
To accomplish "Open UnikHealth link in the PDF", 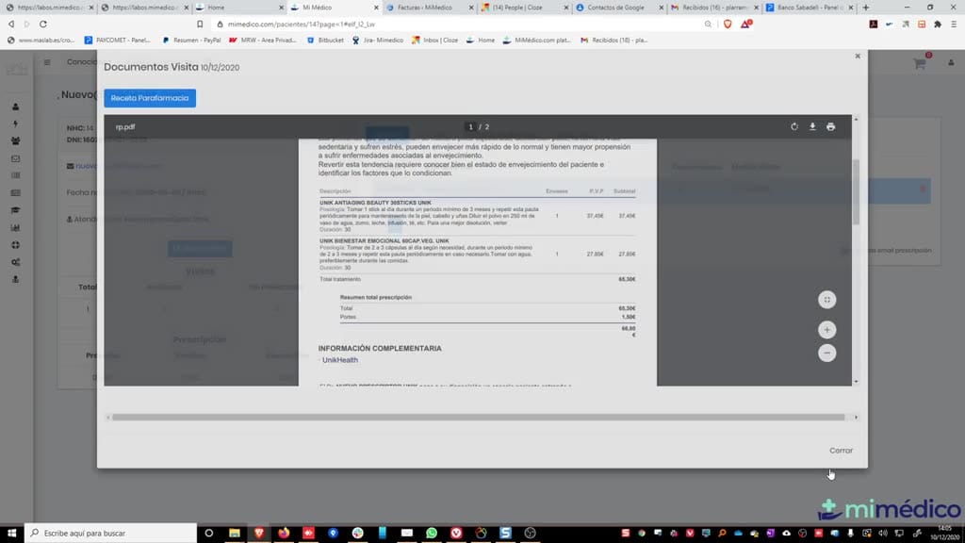I will coord(339,360).
